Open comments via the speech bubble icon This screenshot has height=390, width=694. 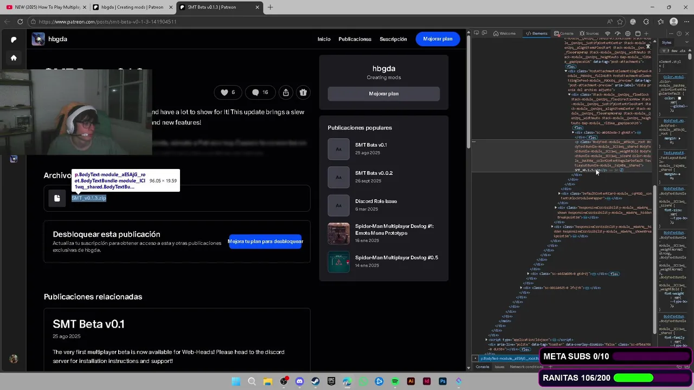(255, 92)
